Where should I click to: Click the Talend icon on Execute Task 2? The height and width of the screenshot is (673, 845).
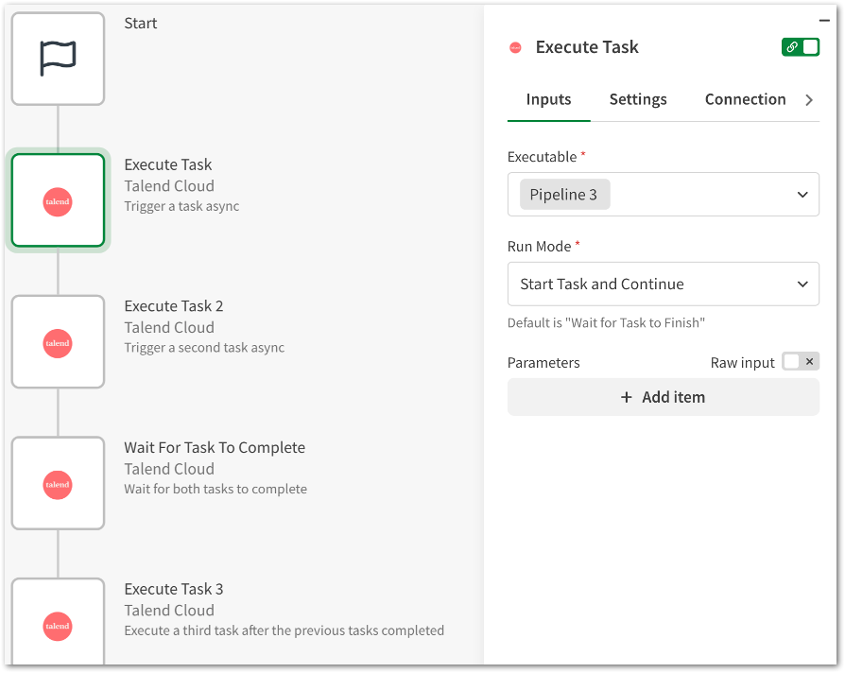(x=58, y=342)
